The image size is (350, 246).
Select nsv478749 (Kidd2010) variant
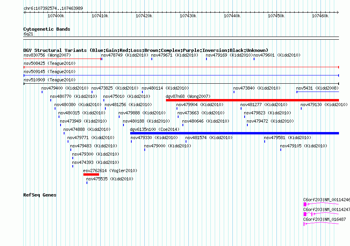tap(125, 55)
